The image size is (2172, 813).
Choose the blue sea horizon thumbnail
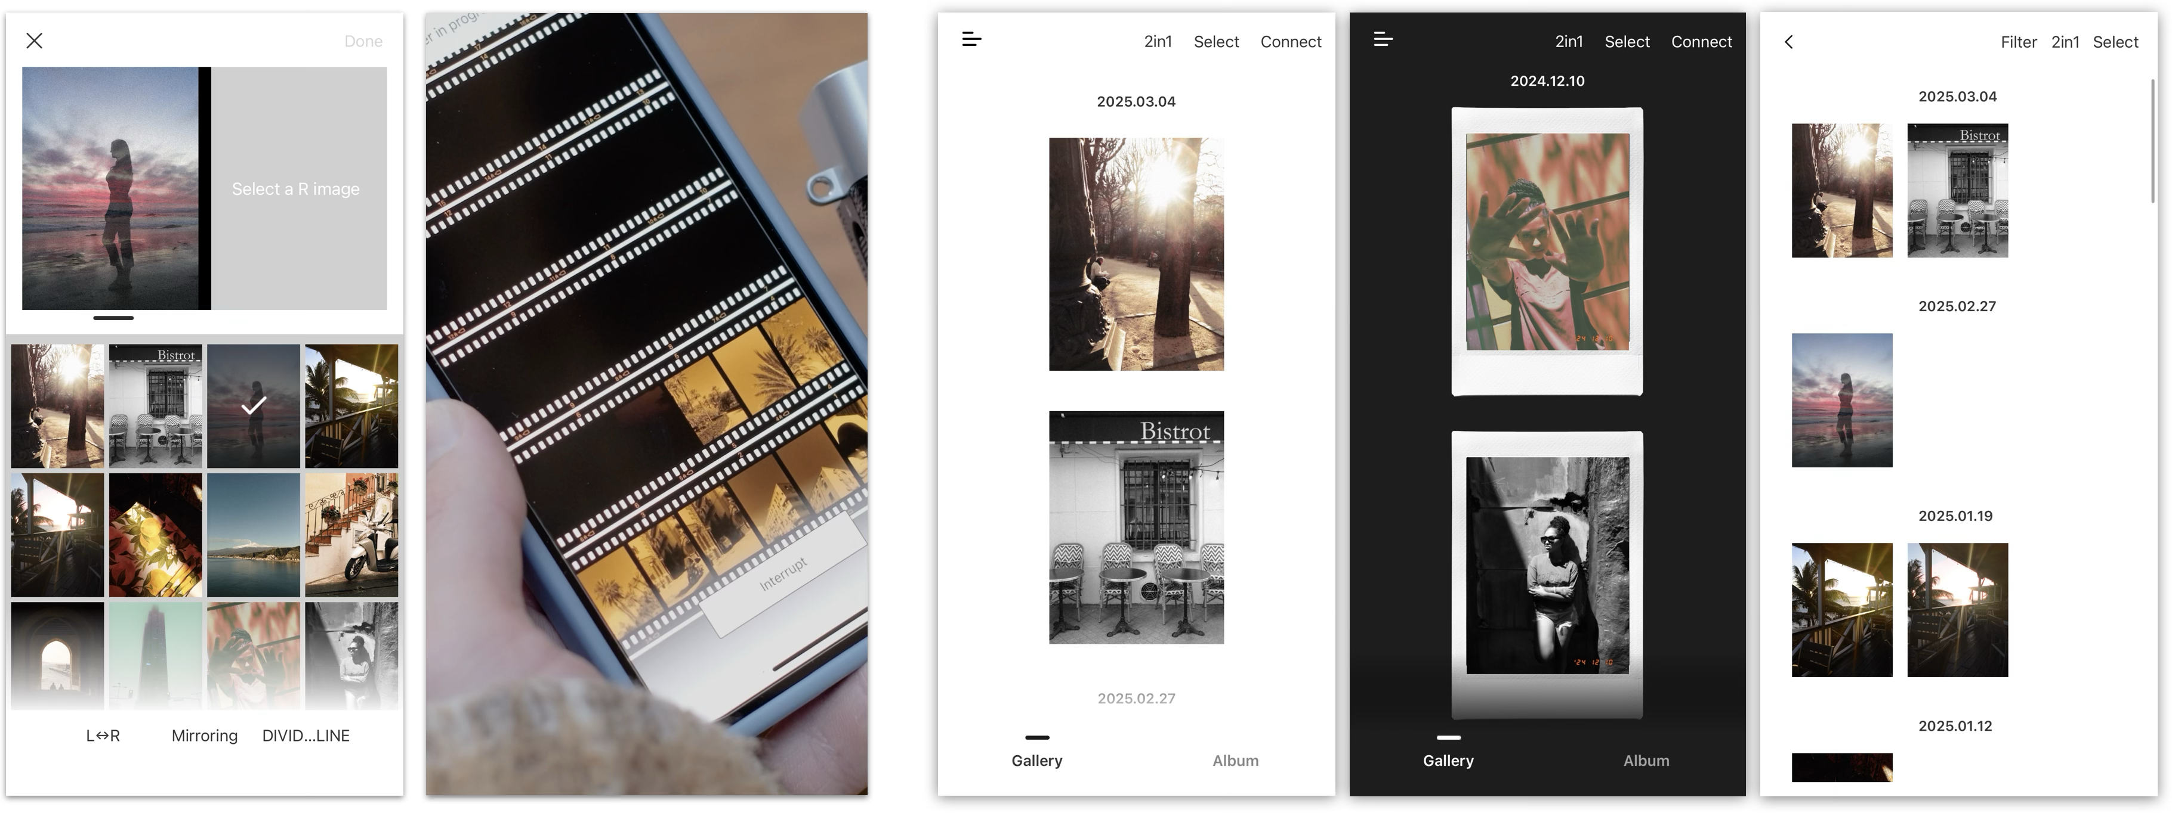[254, 535]
